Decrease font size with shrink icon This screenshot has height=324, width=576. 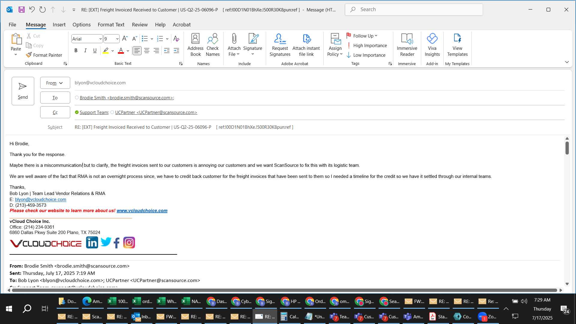point(135,38)
